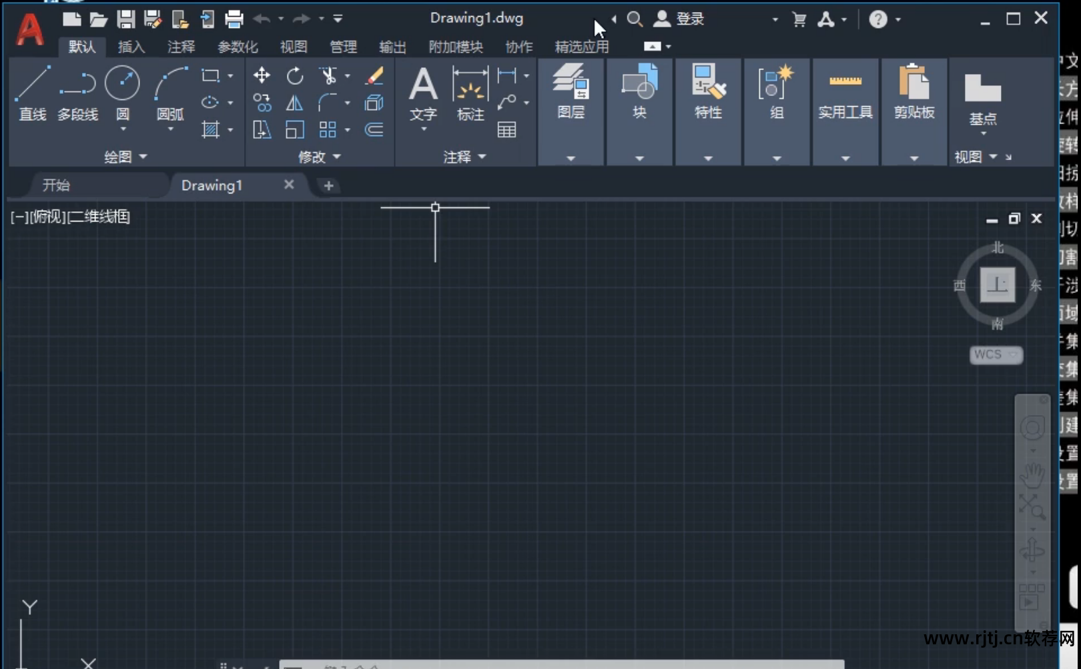The height and width of the screenshot is (669, 1081).
Task: Add a new drawing tab with plus button
Action: pyautogui.click(x=328, y=186)
